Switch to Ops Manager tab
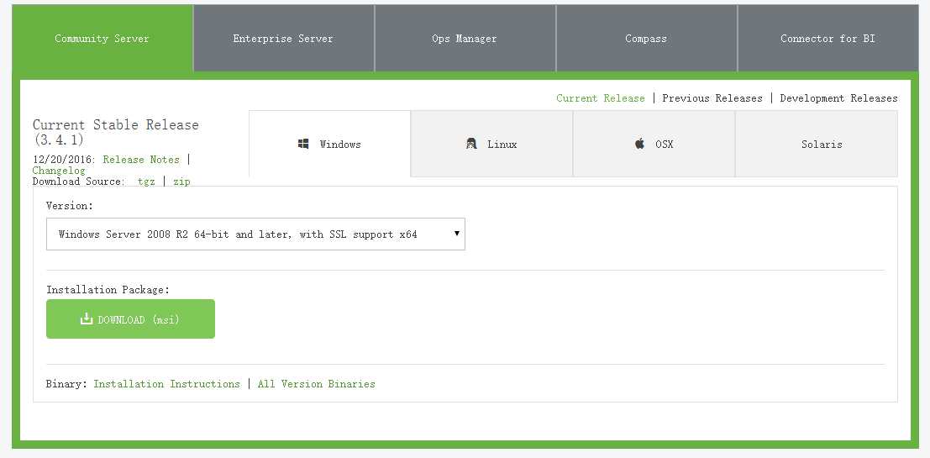Image resolution: width=930 pixels, height=458 pixels. [465, 39]
